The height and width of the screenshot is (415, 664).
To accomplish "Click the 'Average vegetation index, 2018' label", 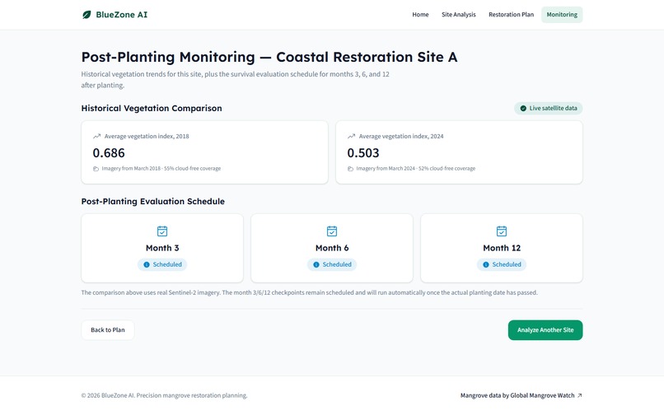I will pos(147,137).
